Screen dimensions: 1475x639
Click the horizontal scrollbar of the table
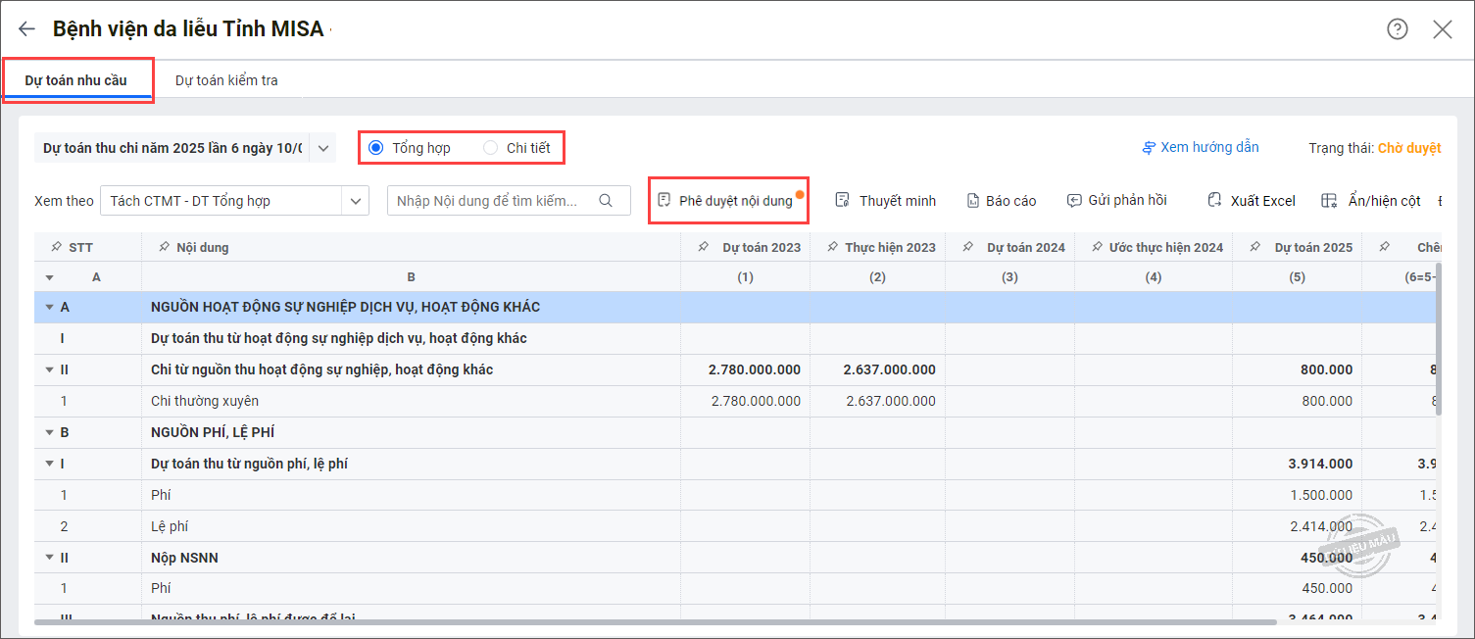(x=655, y=622)
